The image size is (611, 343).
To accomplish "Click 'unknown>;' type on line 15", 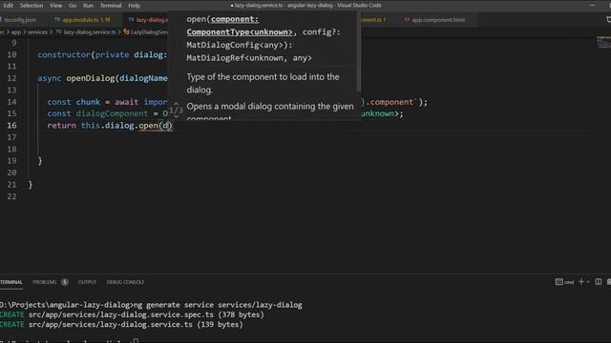I will pos(382,113).
